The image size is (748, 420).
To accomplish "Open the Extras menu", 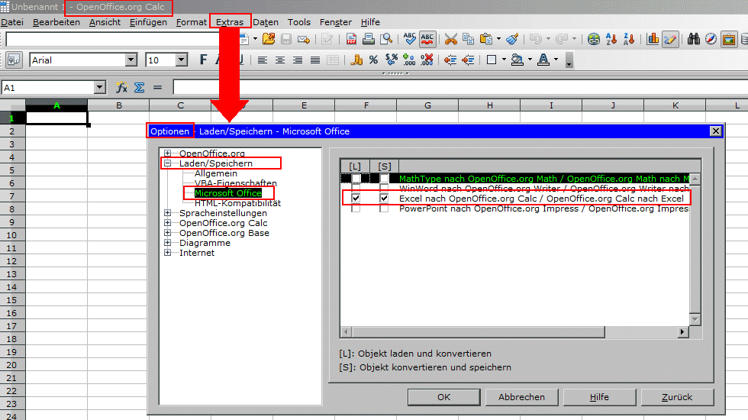I will [x=230, y=22].
